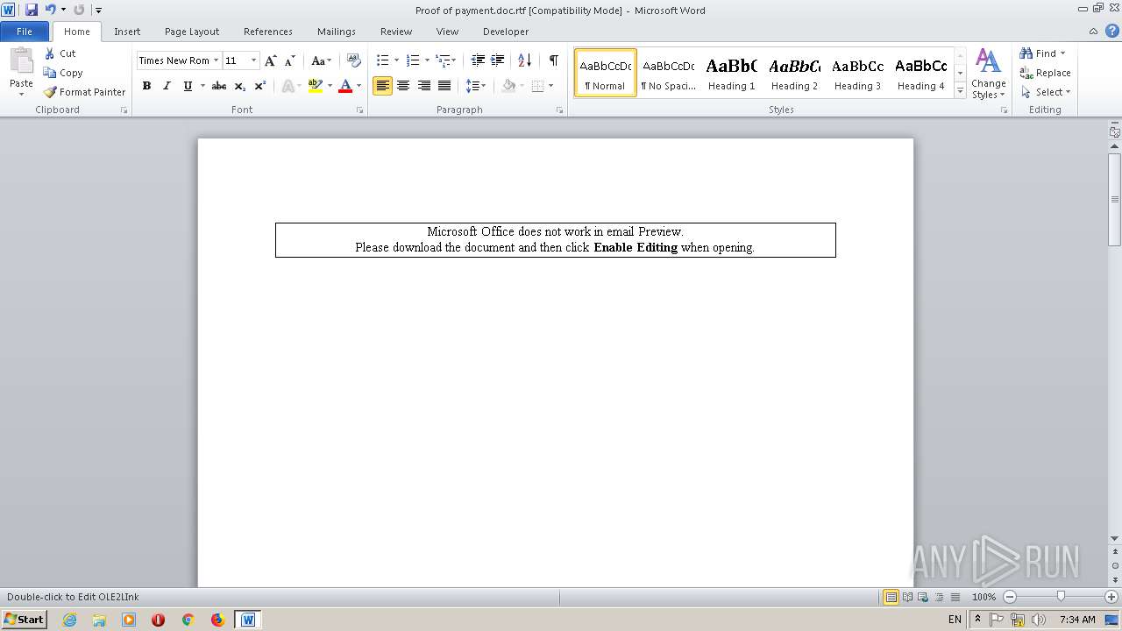
Task: Click the Multilevel List icon
Action: pos(444,60)
